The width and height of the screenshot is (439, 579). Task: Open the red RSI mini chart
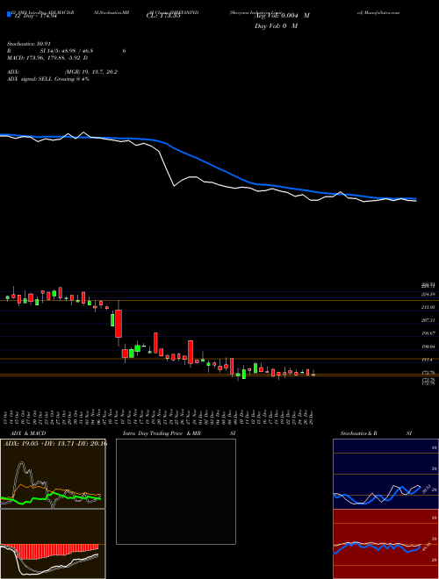[x=385, y=544]
